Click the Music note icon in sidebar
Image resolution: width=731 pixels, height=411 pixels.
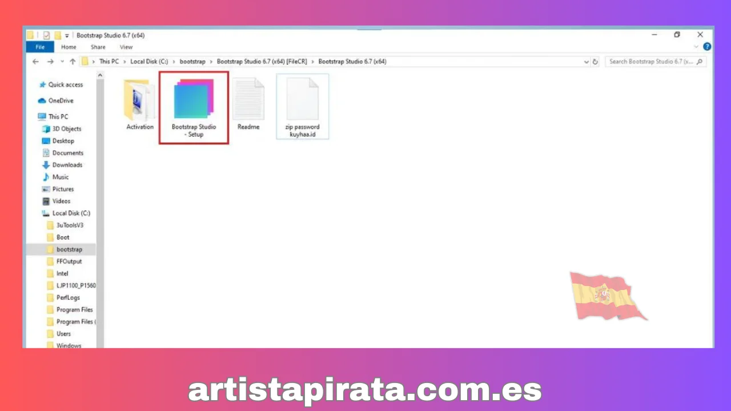click(46, 177)
